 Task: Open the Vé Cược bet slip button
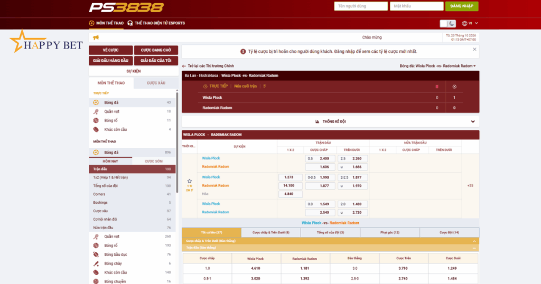pyautogui.click(x=111, y=50)
